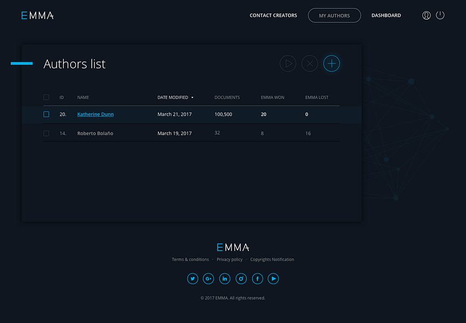Open CONTACT CREATORS navigation item
Screen dimensions: 466x323
click(x=273, y=15)
